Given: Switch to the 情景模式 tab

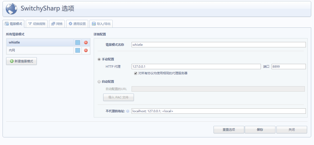Looking at the screenshot, I should (13, 24).
